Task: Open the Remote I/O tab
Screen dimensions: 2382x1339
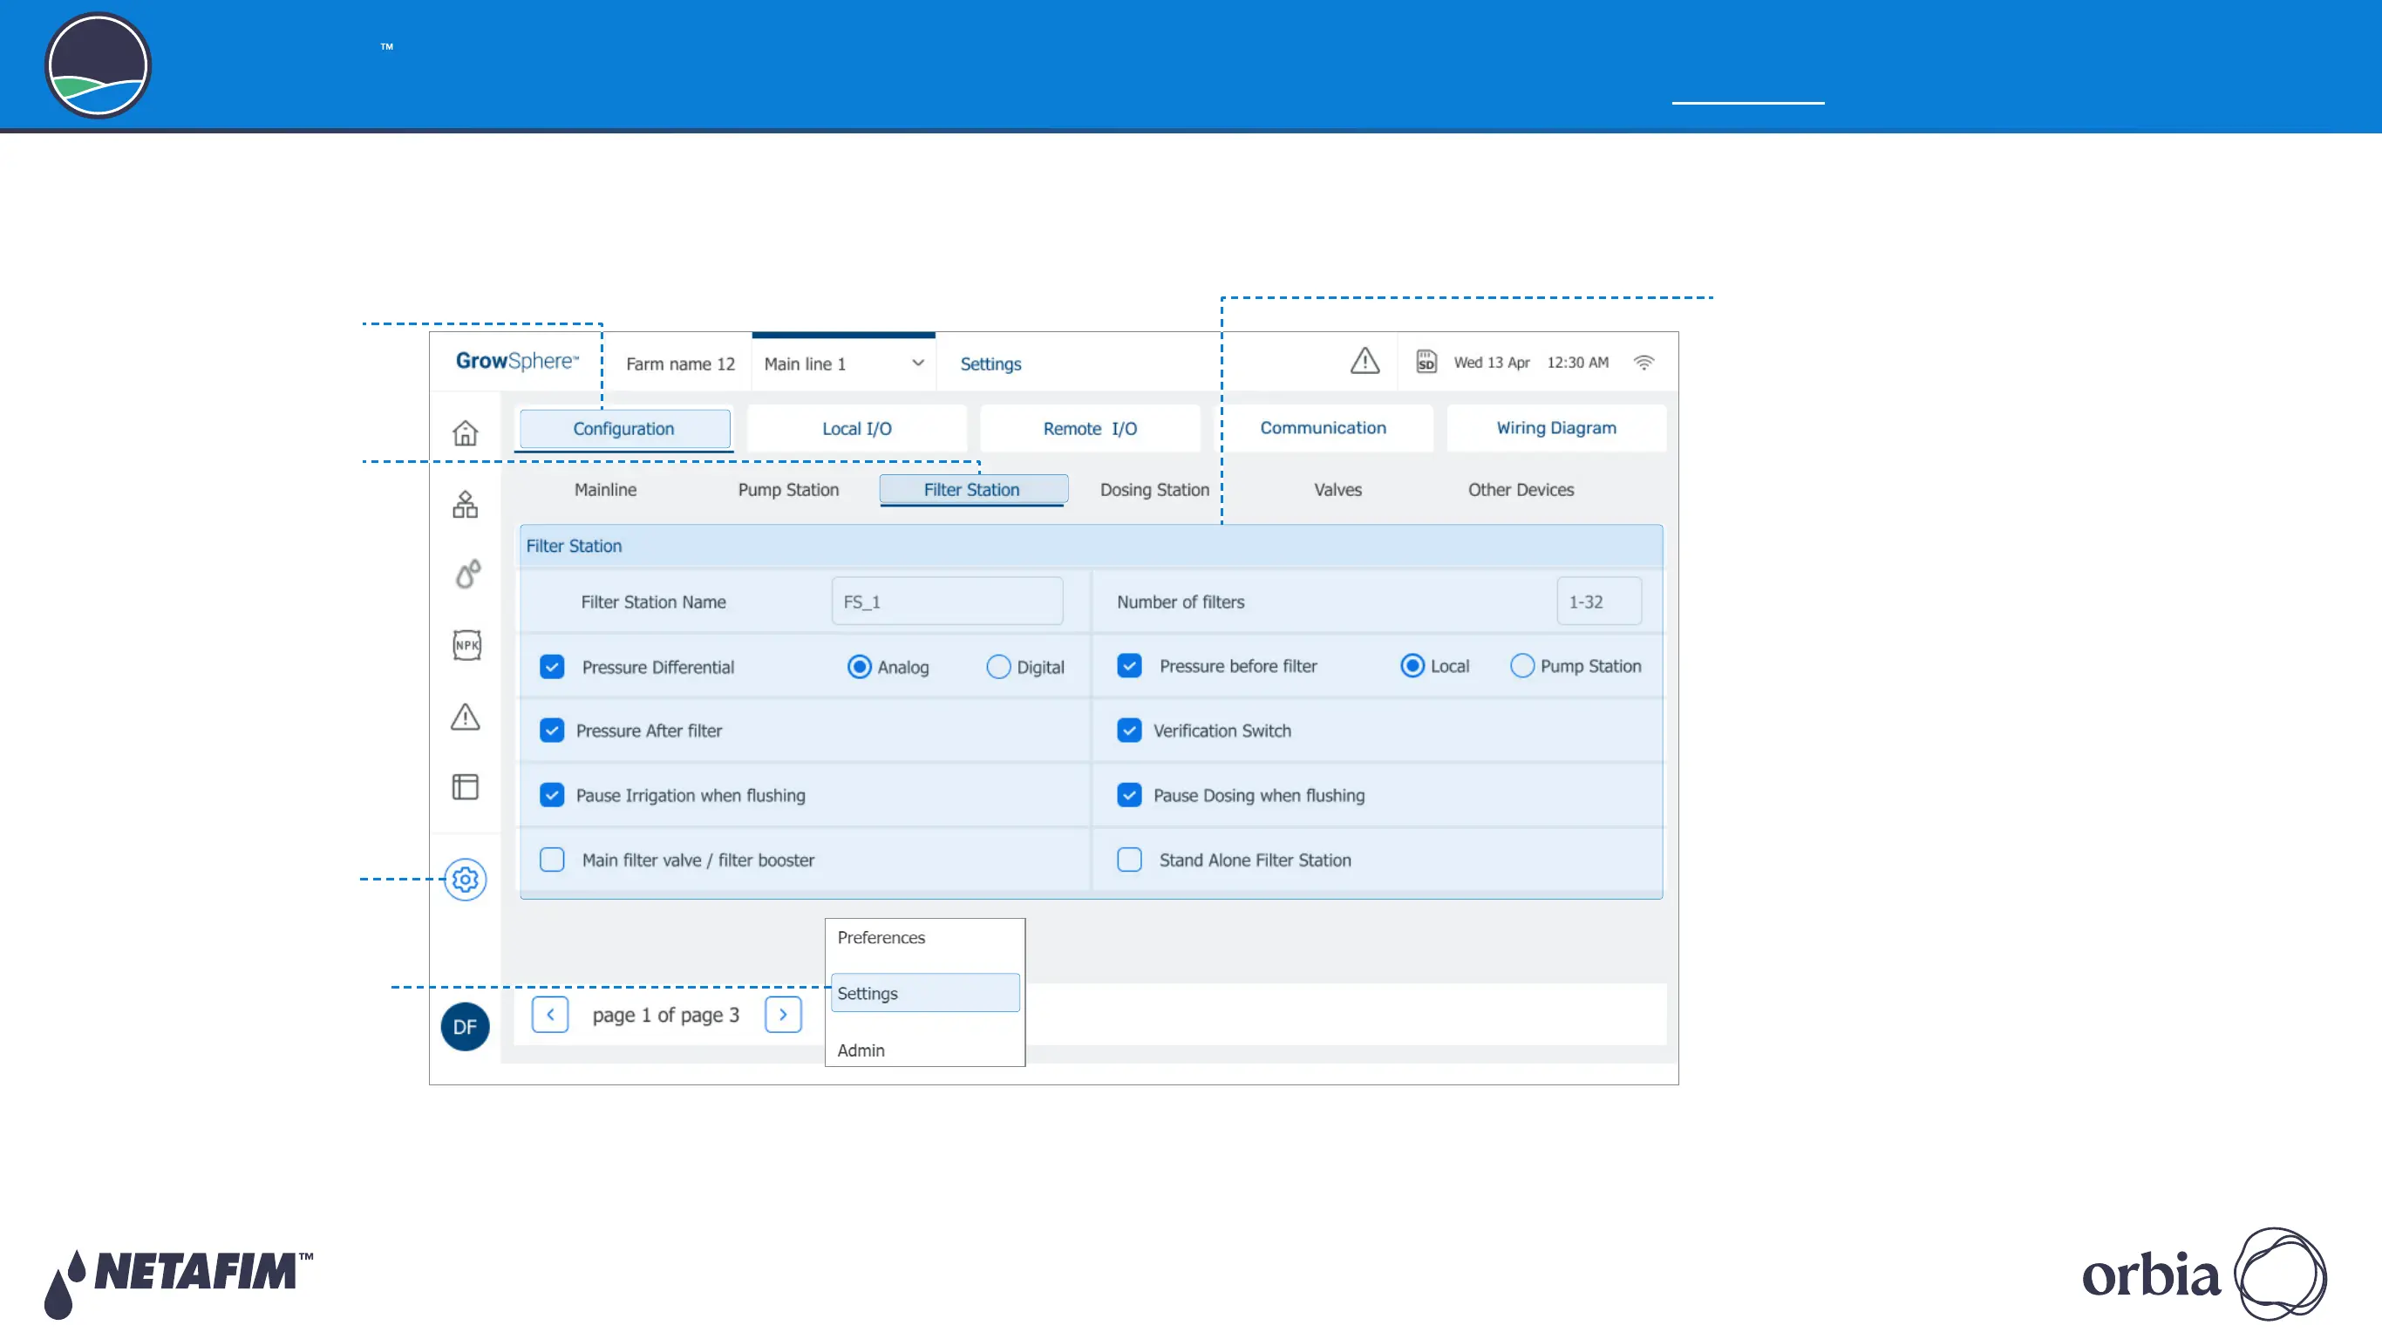Action: click(1090, 428)
